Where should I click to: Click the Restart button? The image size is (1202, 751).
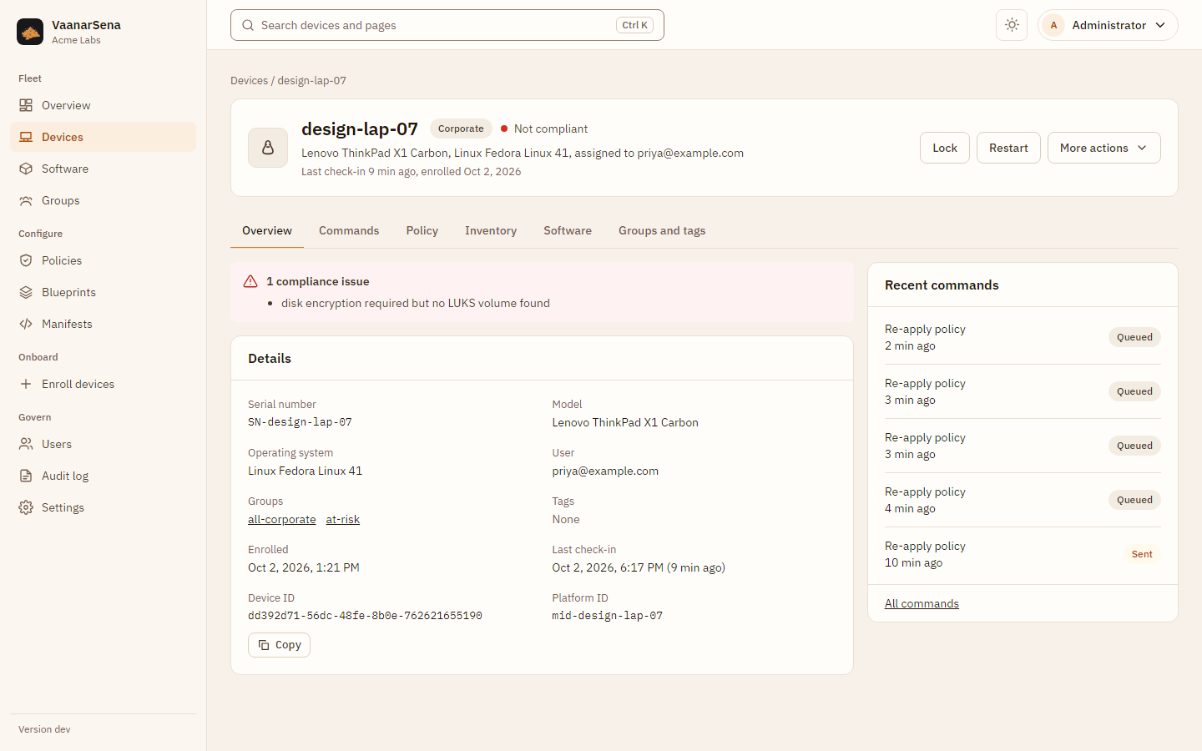[1008, 148]
